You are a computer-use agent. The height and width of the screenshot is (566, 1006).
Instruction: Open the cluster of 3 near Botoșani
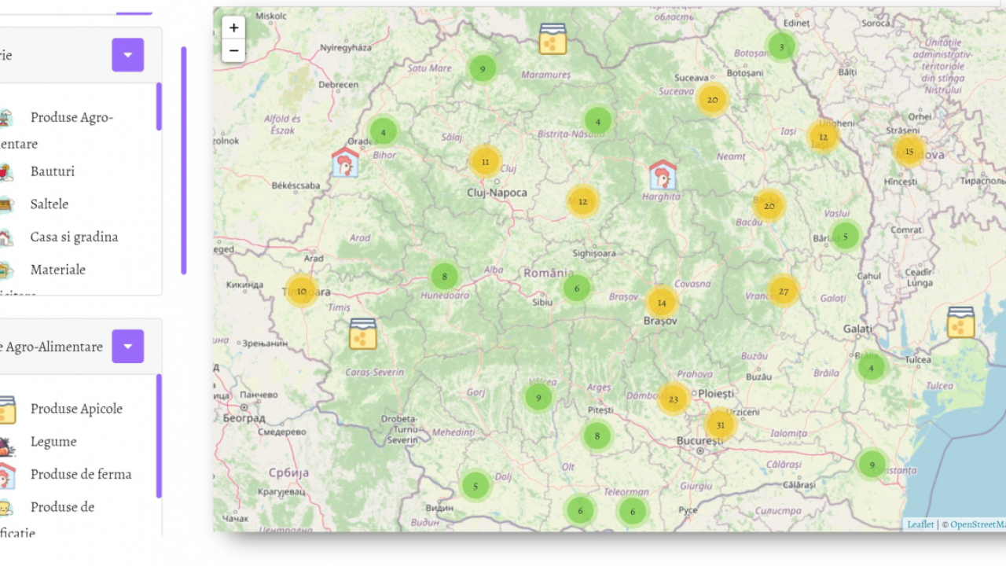coord(781,46)
